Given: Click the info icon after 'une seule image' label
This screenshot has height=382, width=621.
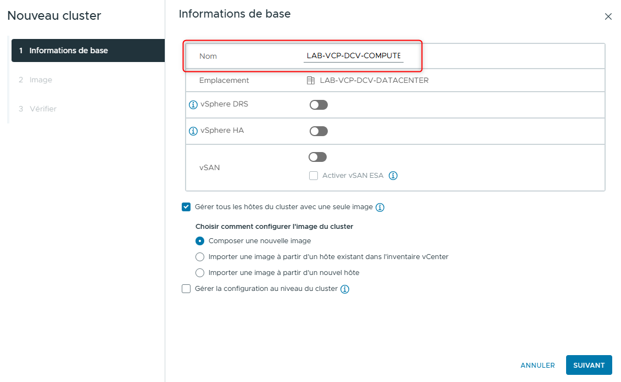Looking at the screenshot, I should 379,207.
